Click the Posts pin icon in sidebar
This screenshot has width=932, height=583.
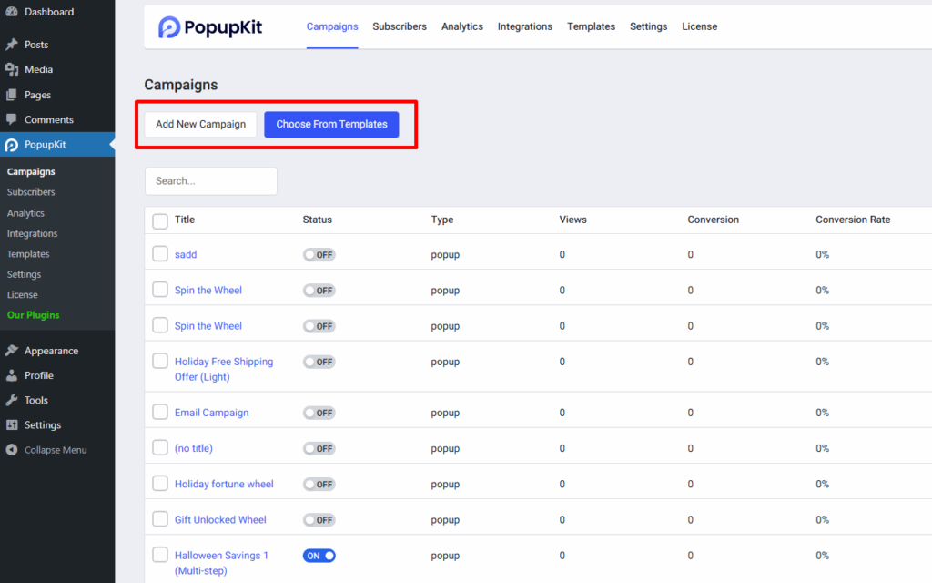12,45
